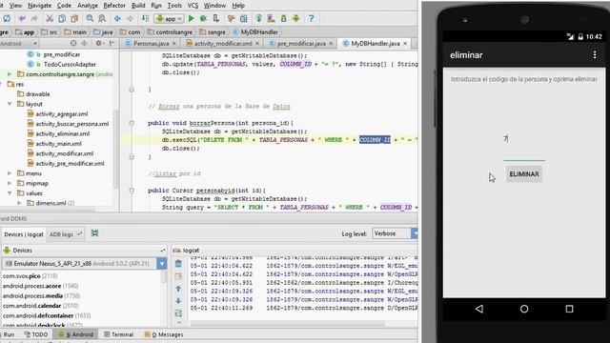Click the Replace icon in toolbar
The width and height of the screenshot is (610, 343).
pyautogui.click(x=102, y=18)
